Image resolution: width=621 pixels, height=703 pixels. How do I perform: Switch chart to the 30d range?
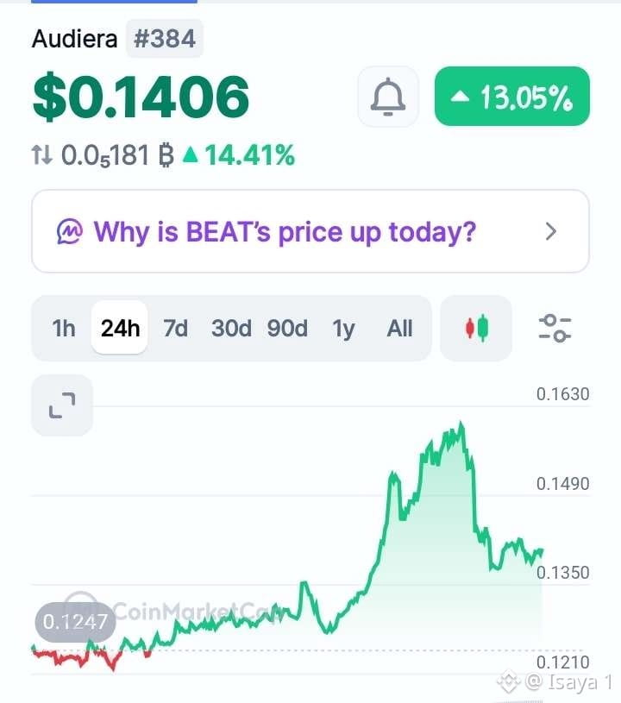click(231, 328)
